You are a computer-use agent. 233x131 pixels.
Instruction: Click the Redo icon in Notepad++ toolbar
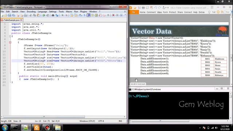point(48,15)
